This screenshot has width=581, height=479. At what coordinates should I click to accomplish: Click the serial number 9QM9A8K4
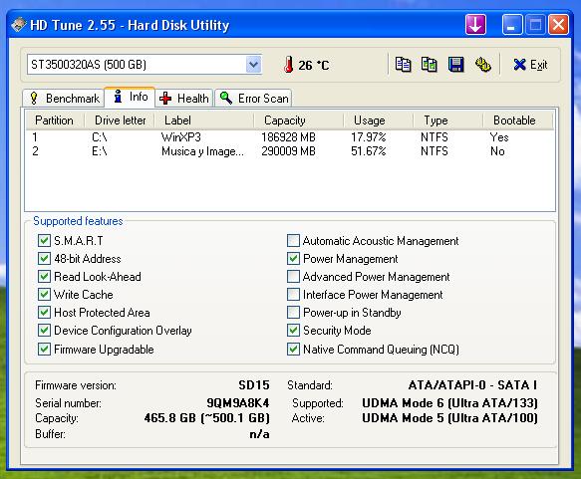[x=238, y=402]
